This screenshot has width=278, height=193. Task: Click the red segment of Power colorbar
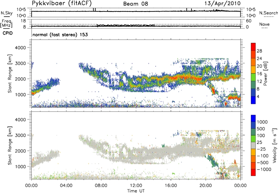[253, 47]
